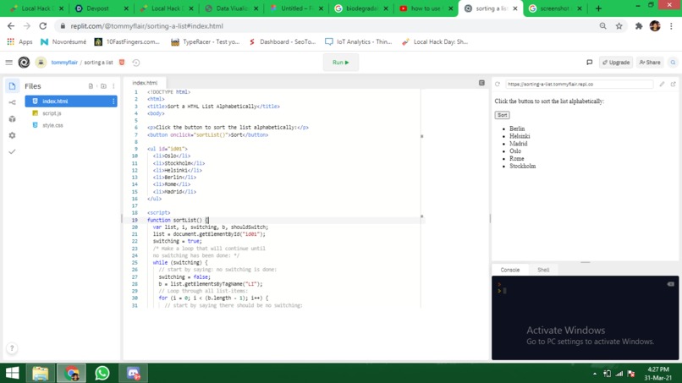Run the repl with Run button
Screen dimensions: 682x383
tap(340, 63)
